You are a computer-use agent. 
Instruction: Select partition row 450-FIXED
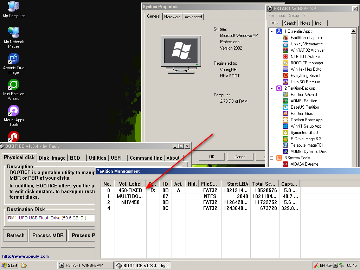pos(200,190)
